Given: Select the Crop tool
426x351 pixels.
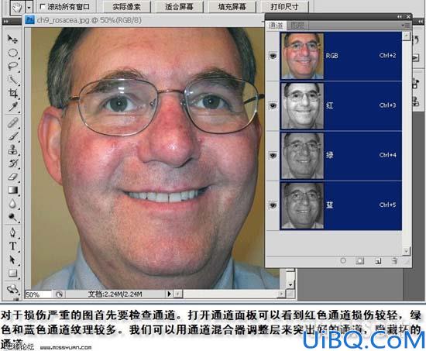Looking at the screenshot, I should (x=12, y=94).
